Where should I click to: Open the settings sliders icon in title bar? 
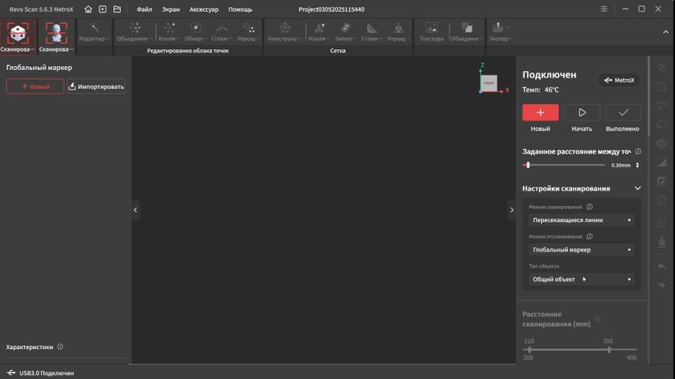[x=604, y=9]
